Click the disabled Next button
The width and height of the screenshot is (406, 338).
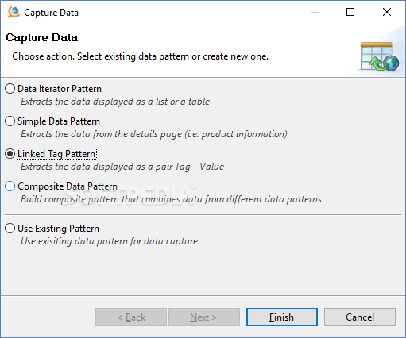point(204,317)
